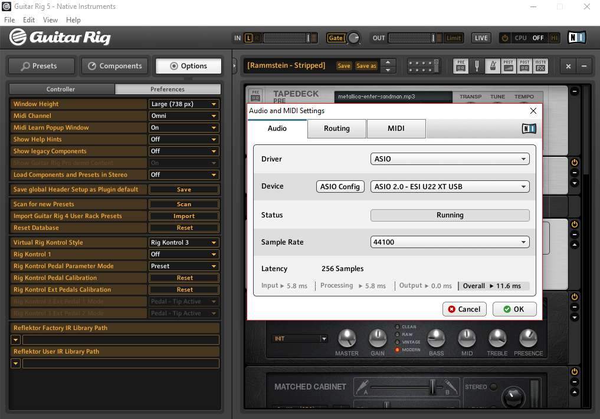
Task: Open the View menu
Action: click(51, 20)
